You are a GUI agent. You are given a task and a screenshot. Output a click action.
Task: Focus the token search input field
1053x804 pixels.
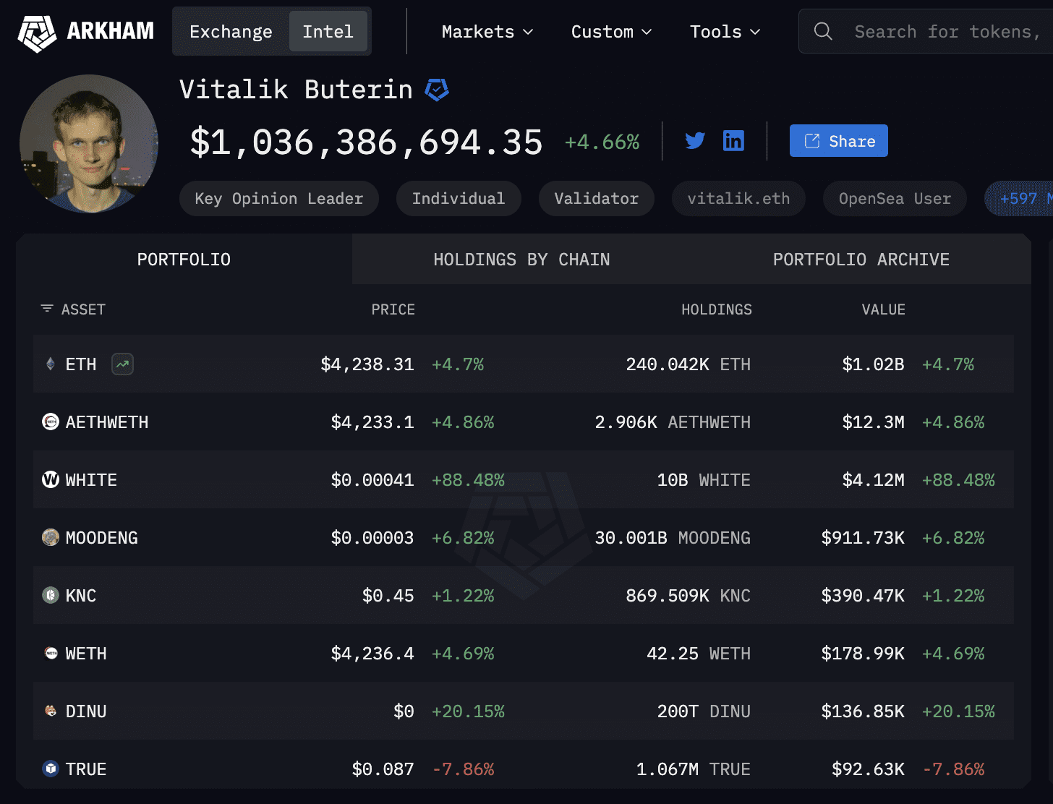947,32
